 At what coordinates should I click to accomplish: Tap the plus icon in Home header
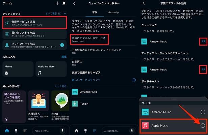(x=57, y=3)
